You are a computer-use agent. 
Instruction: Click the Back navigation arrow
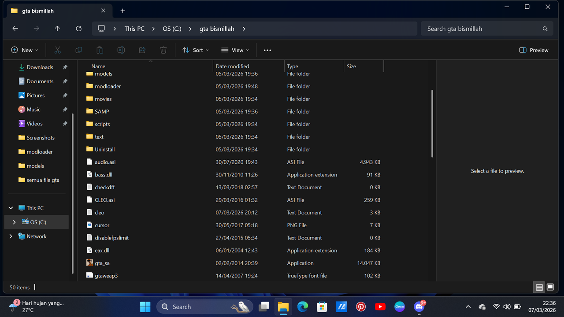click(x=15, y=29)
